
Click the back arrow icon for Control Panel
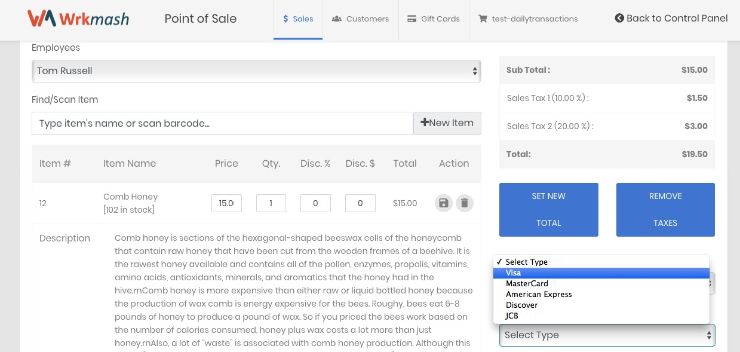[x=619, y=19]
